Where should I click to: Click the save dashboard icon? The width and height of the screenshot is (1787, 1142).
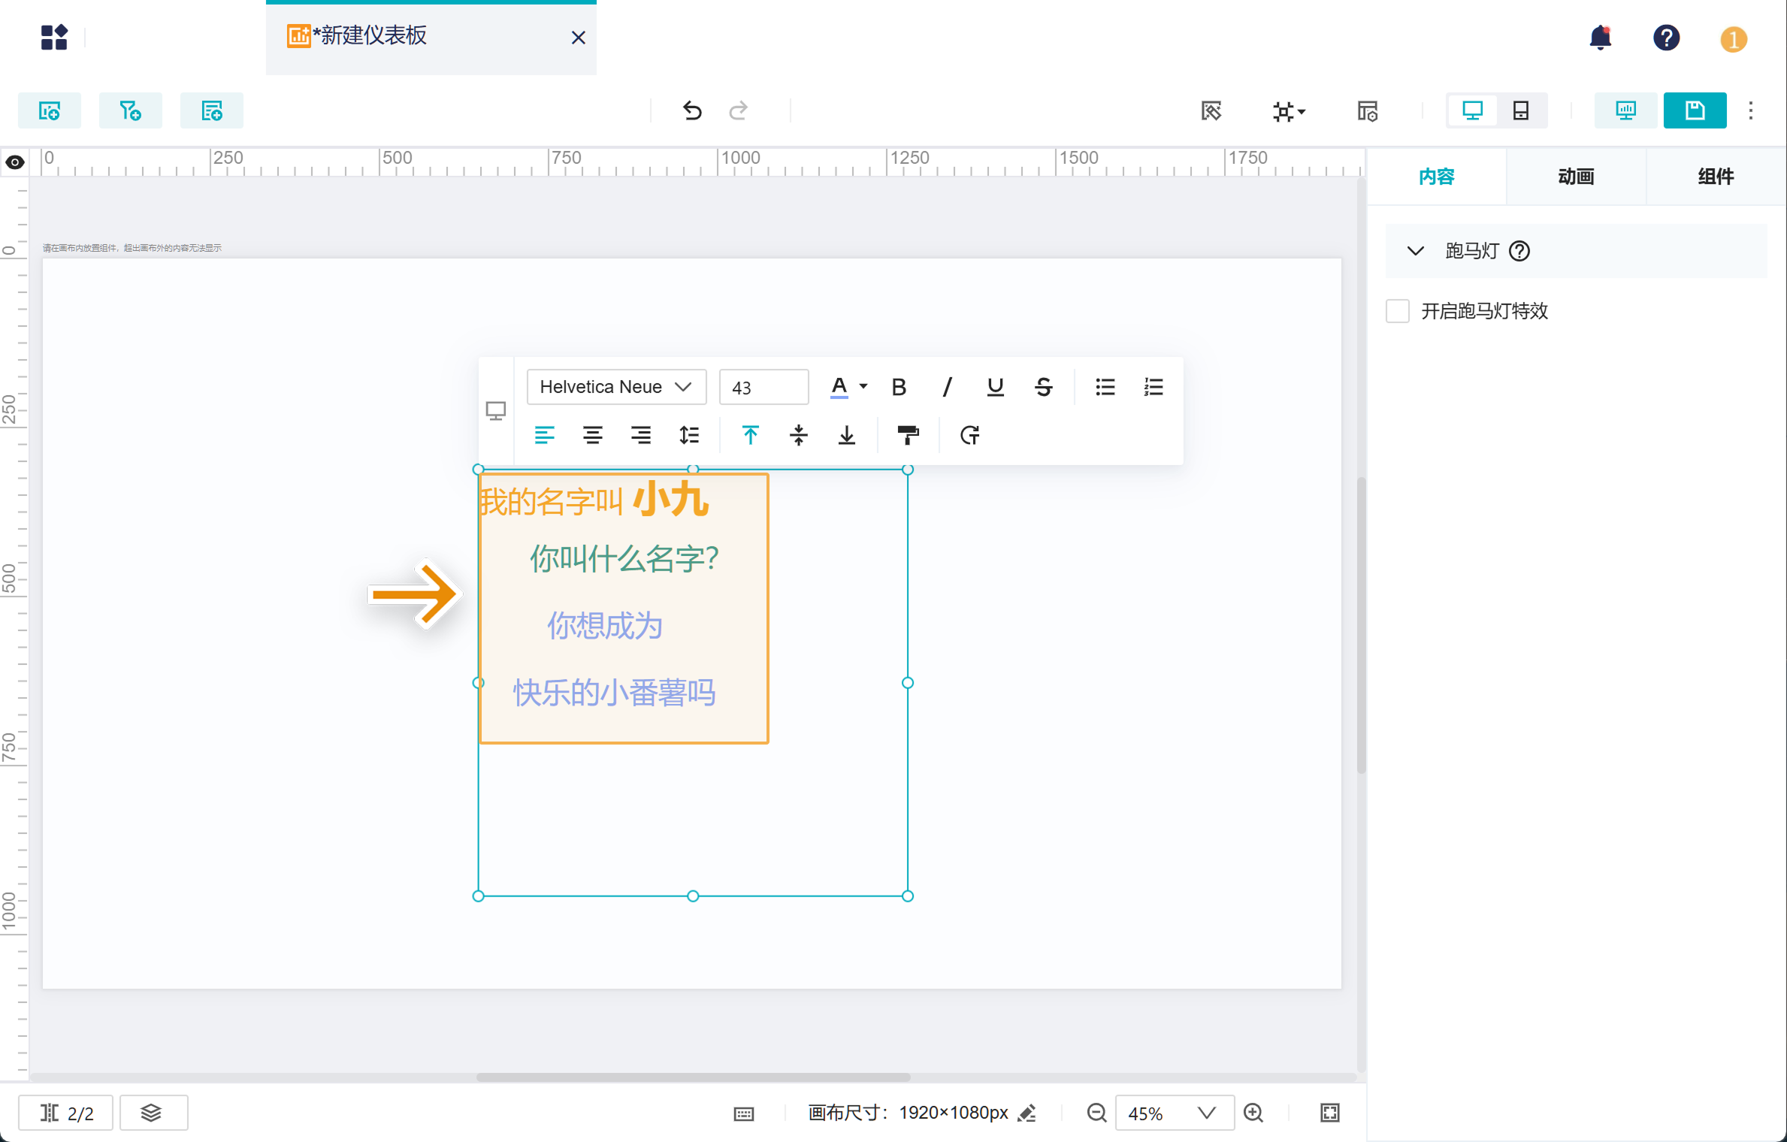tap(1694, 111)
